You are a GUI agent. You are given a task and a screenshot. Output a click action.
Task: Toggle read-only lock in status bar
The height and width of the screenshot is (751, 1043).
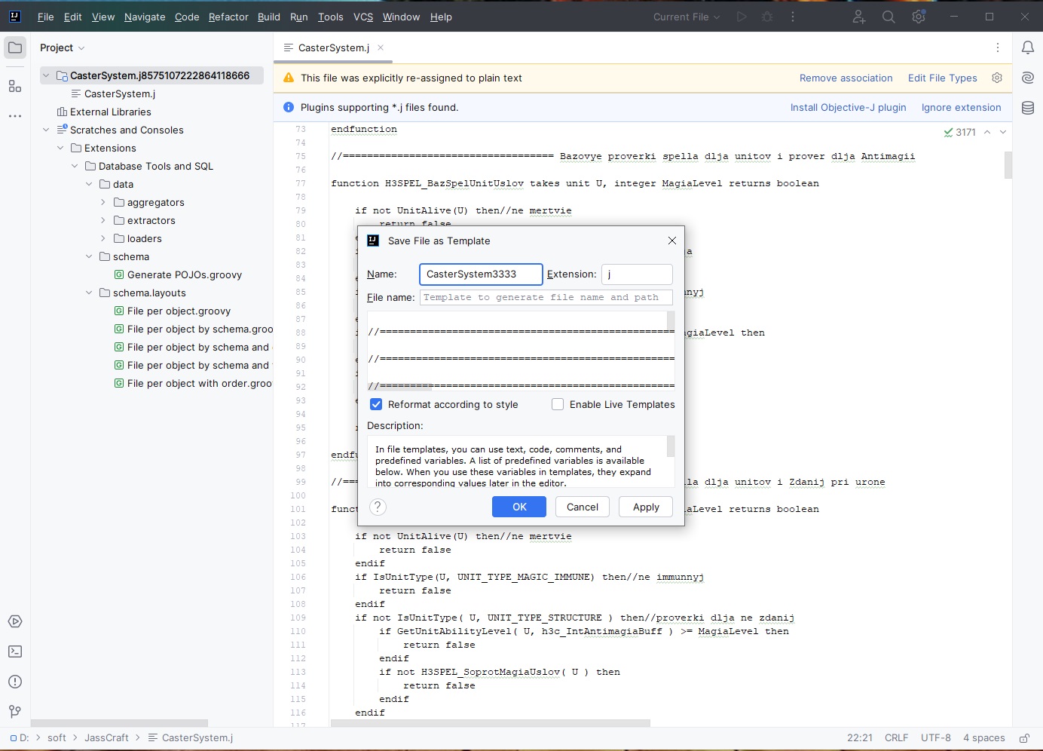click(1024, 738)
